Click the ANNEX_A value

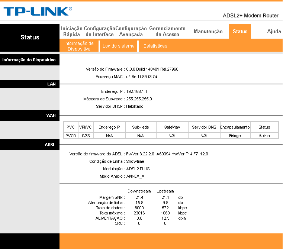click(135, 176)
